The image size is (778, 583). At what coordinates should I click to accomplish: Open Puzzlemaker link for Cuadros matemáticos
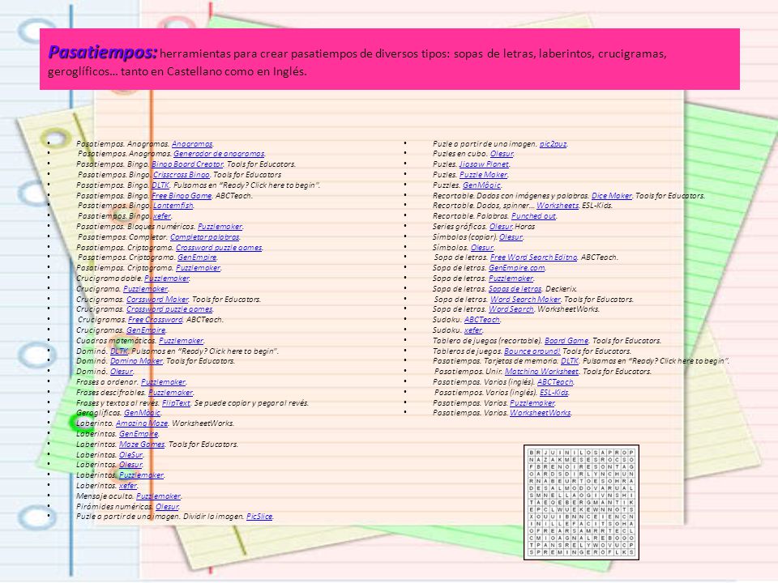tap(181, 341)
